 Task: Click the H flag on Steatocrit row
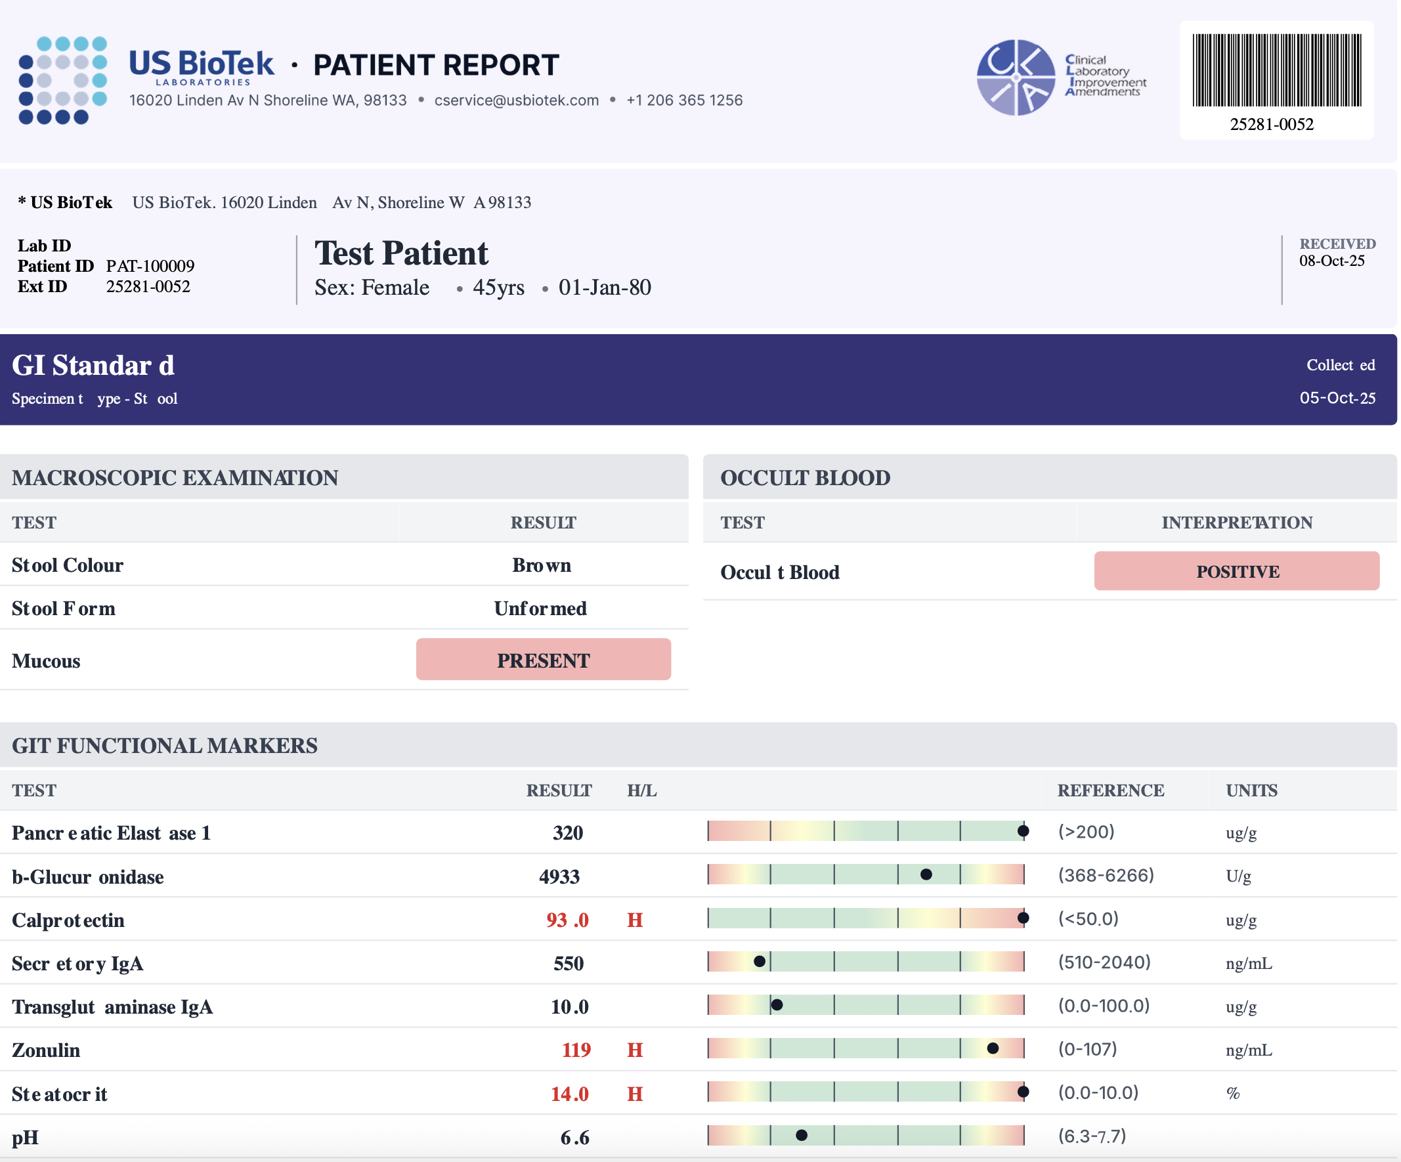635,1094
